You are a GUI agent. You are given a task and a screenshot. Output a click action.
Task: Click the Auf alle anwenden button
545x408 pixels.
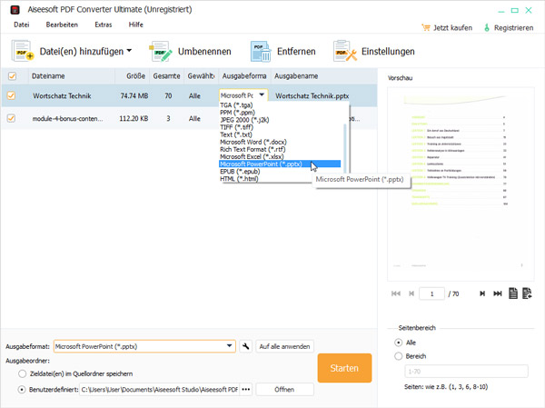(285, 346)
